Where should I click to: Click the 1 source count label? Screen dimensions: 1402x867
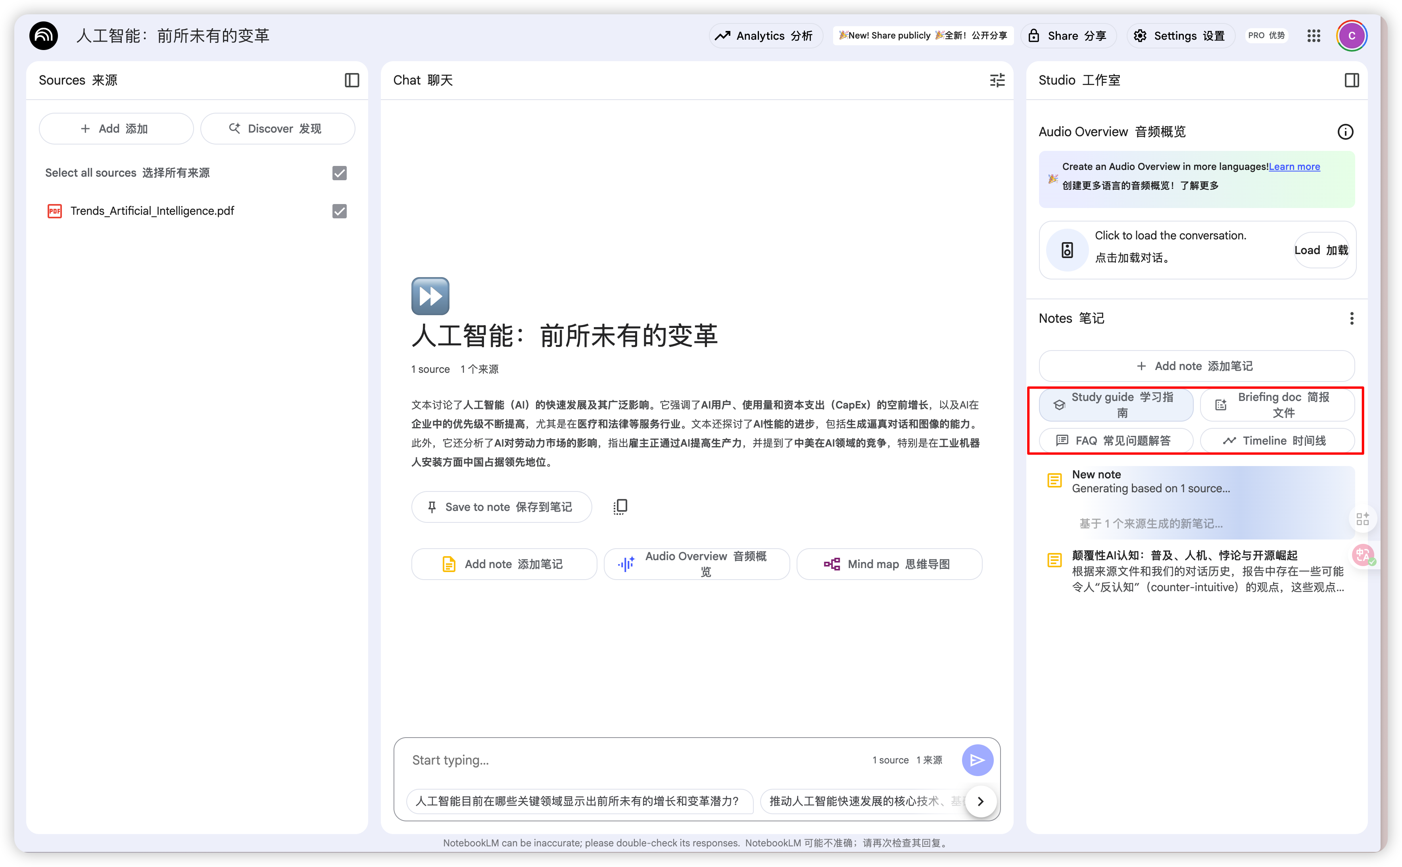tap(454, 369)
